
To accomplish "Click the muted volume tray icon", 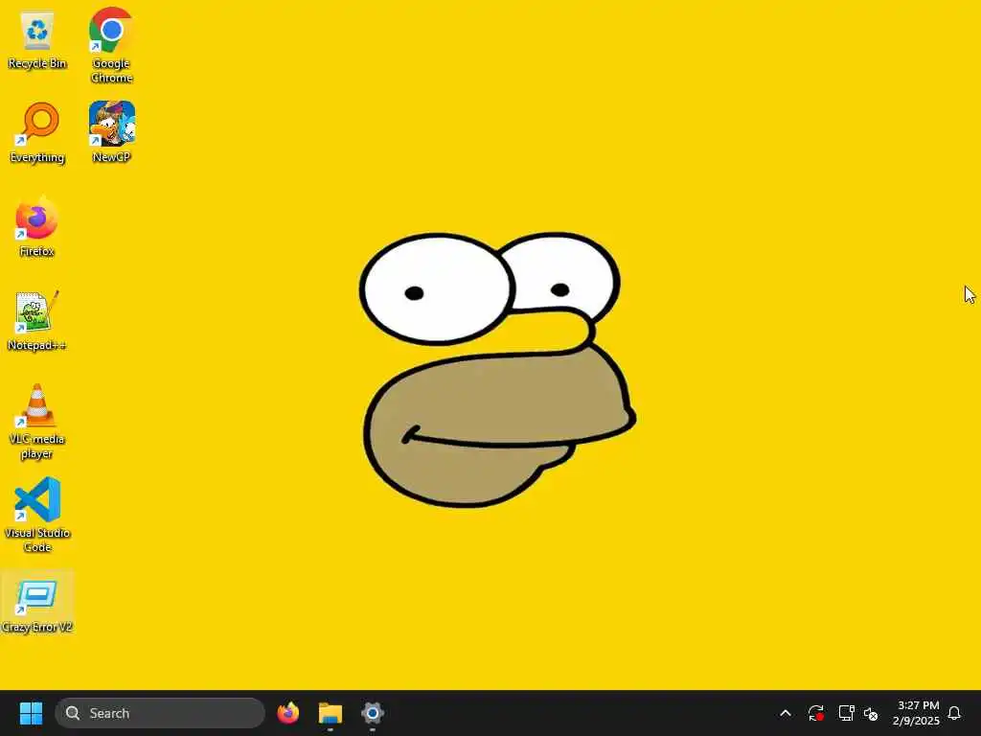I will point(871,713).
